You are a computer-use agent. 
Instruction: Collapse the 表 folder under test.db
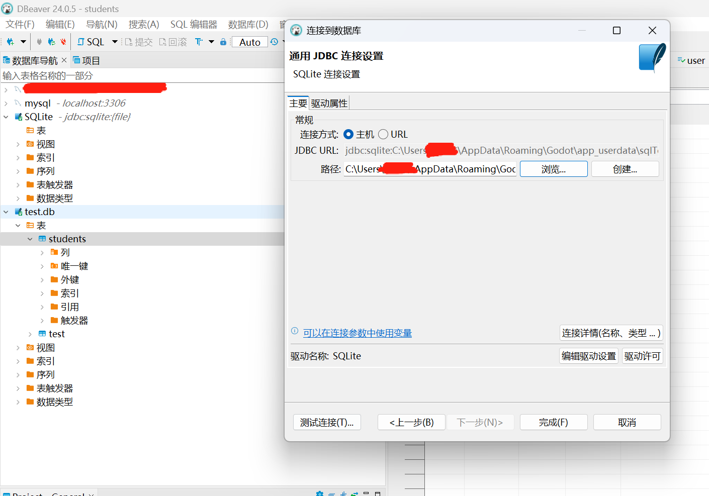18,225
